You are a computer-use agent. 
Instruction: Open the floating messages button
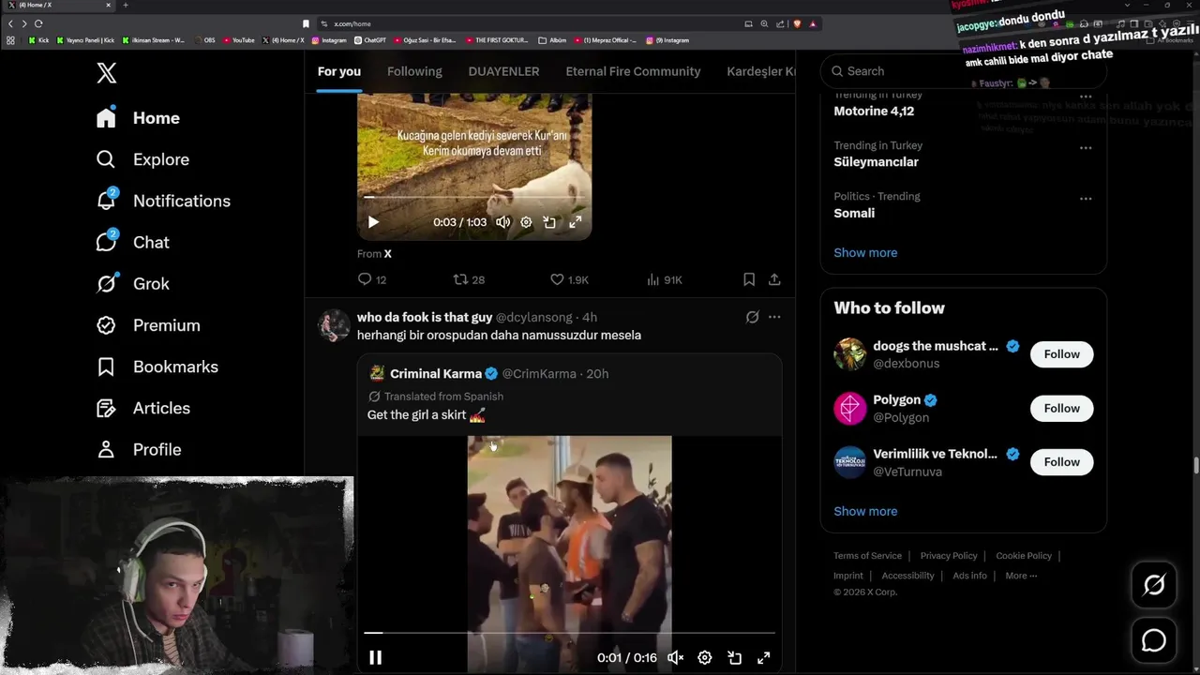click(1154, 640)
